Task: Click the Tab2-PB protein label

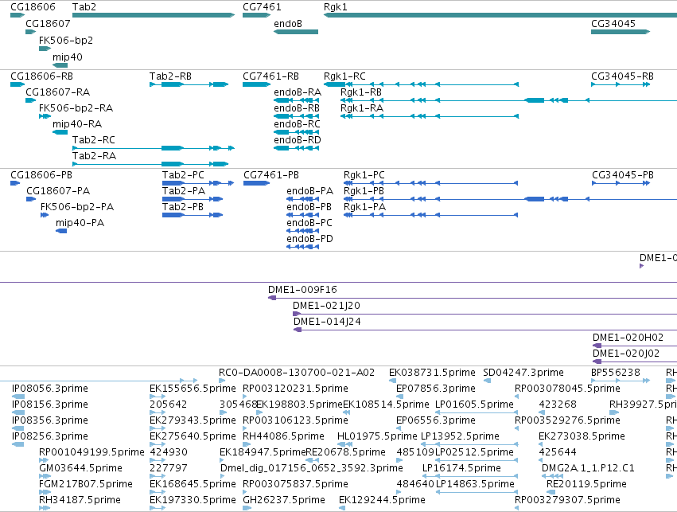Action: (x=183, y=207)
